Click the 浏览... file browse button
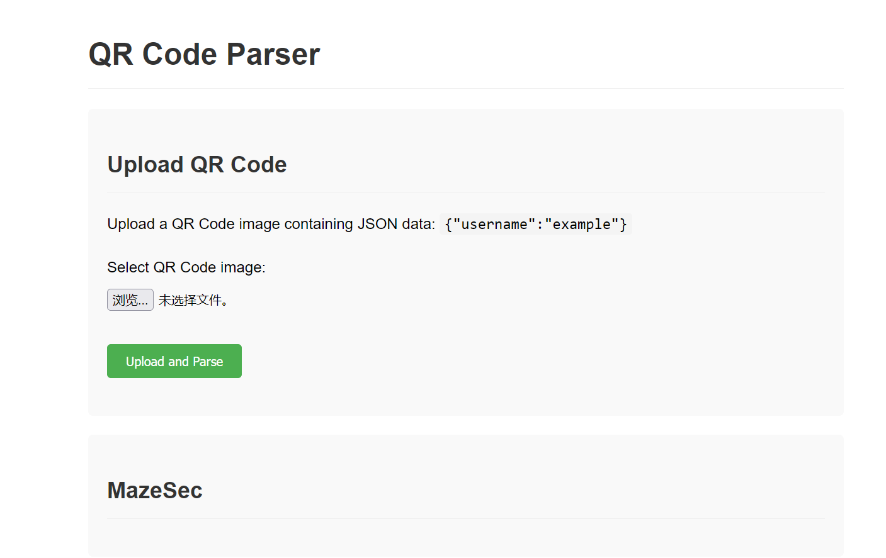Viewport: 886px width, 558px height. pyautogui.click(x=130, y=300)
